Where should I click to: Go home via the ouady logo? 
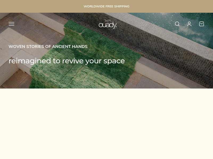(108, 24)
